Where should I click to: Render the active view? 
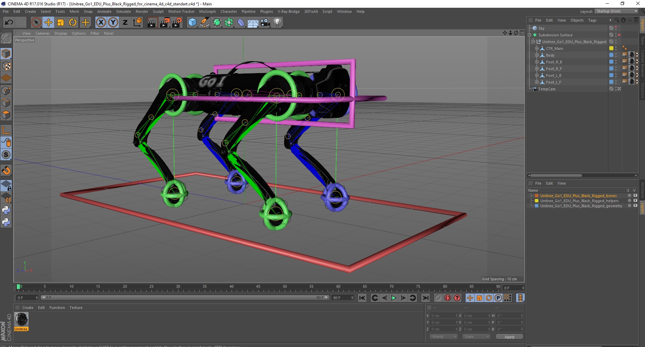152,23
